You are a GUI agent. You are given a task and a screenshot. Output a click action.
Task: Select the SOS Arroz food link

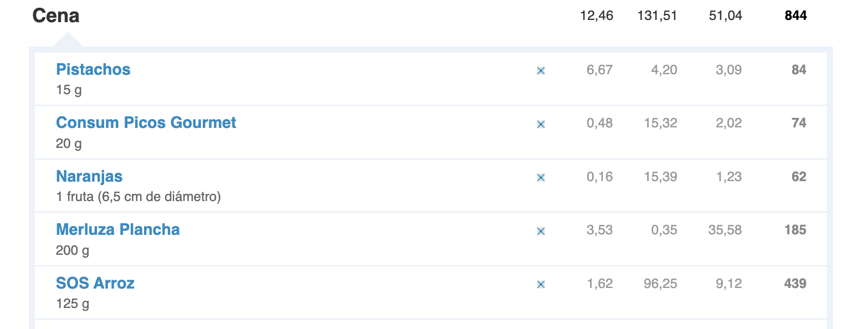[95, 283]
